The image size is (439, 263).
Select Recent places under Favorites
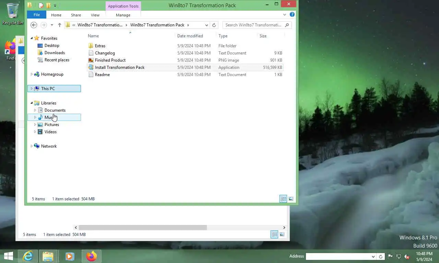(x=57, y=60)
